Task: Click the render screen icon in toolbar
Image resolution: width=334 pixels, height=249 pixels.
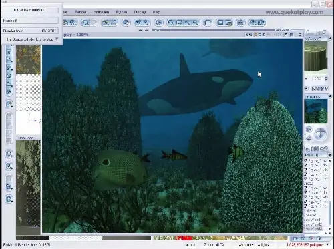Action: point(220,23)
